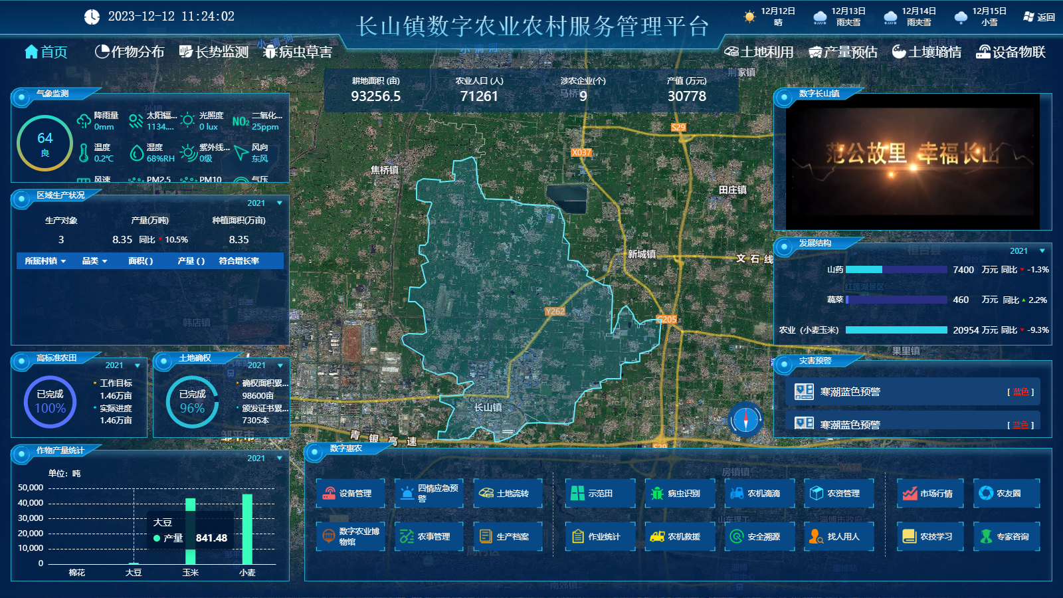This screenshot has width=1063, height=598.
Task: Click the 农资管理 box icon
Action: (817, 493)
